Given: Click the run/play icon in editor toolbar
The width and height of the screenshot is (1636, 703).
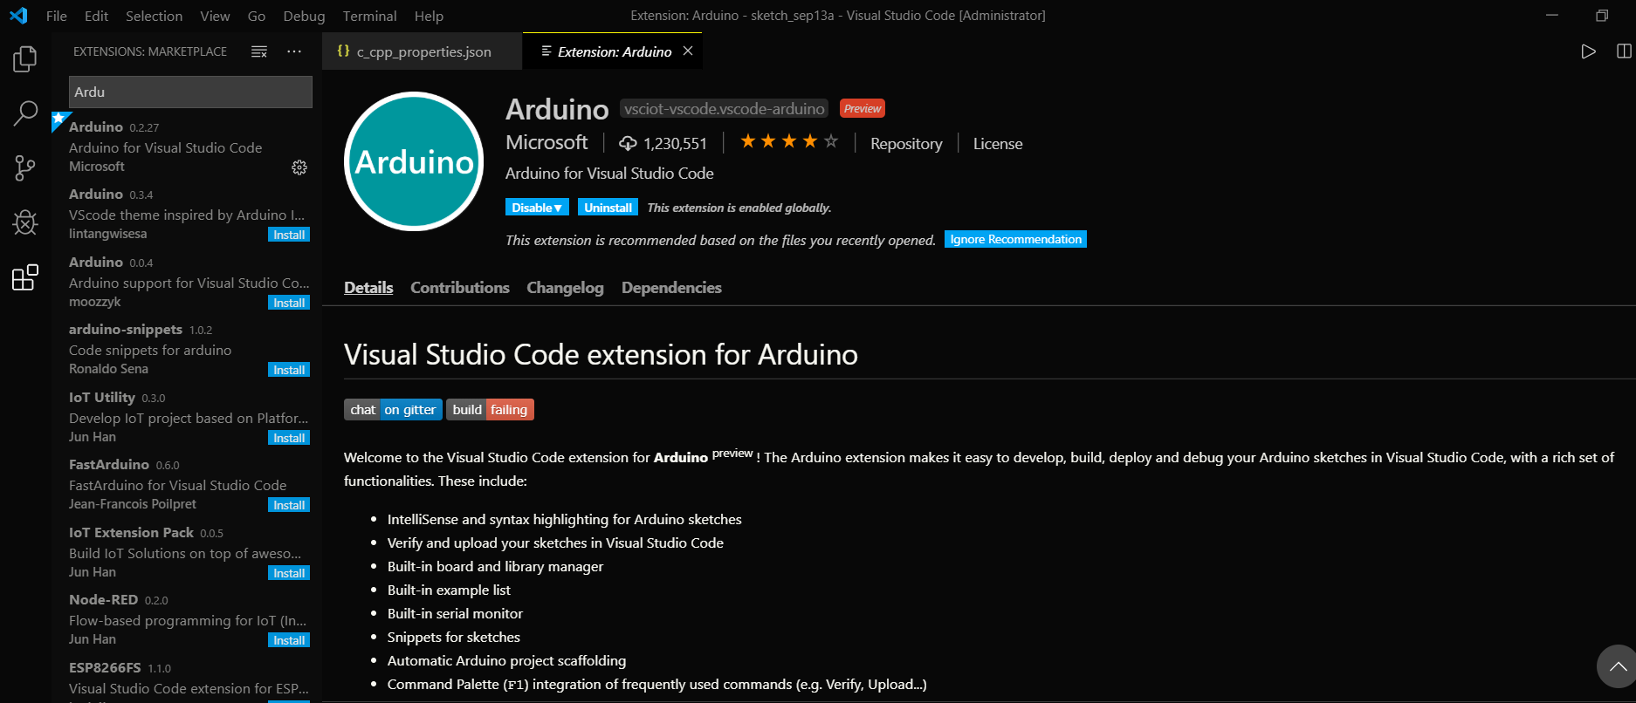Looking at the screenshot, I should click(1589, 51).
